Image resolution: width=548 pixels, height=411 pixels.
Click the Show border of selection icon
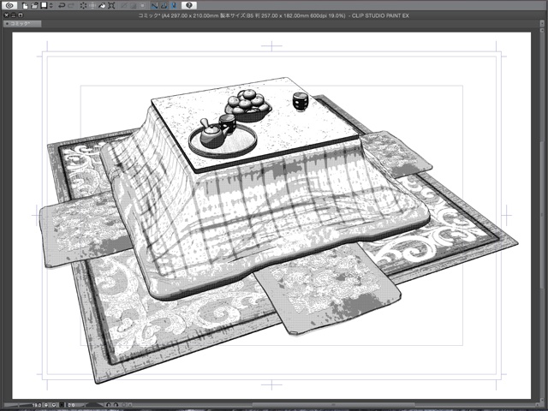[143, 6]
